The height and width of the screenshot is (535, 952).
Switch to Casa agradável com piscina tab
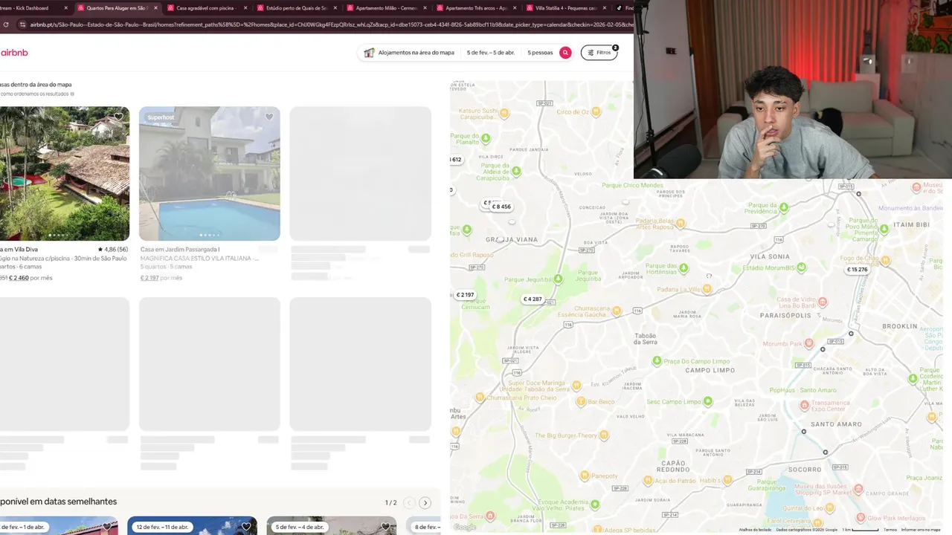click(x=206, y=8)
